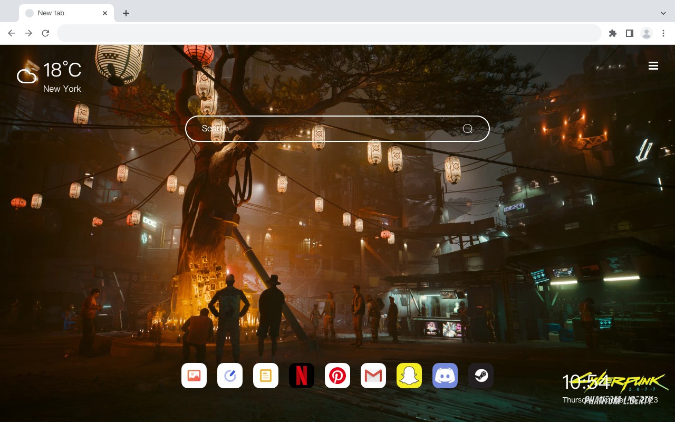Click the Search input field
This screenshot has height=422, width=675.
(x=337, y=129)
